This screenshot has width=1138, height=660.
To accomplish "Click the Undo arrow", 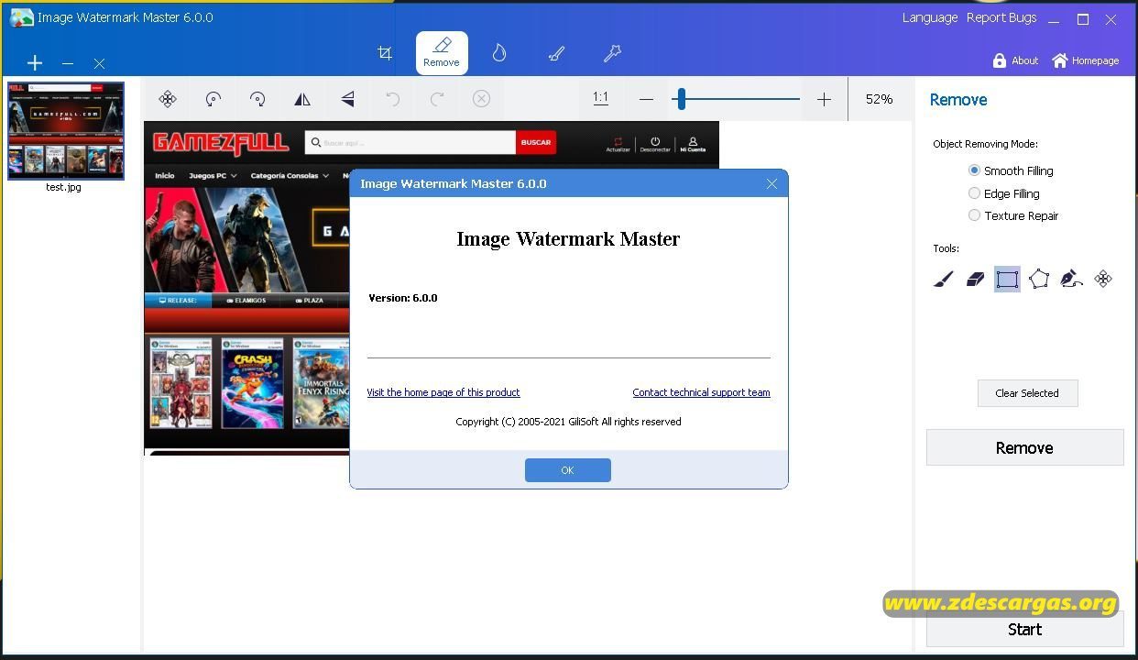I will pyautogui.click(x=392, y=99).
